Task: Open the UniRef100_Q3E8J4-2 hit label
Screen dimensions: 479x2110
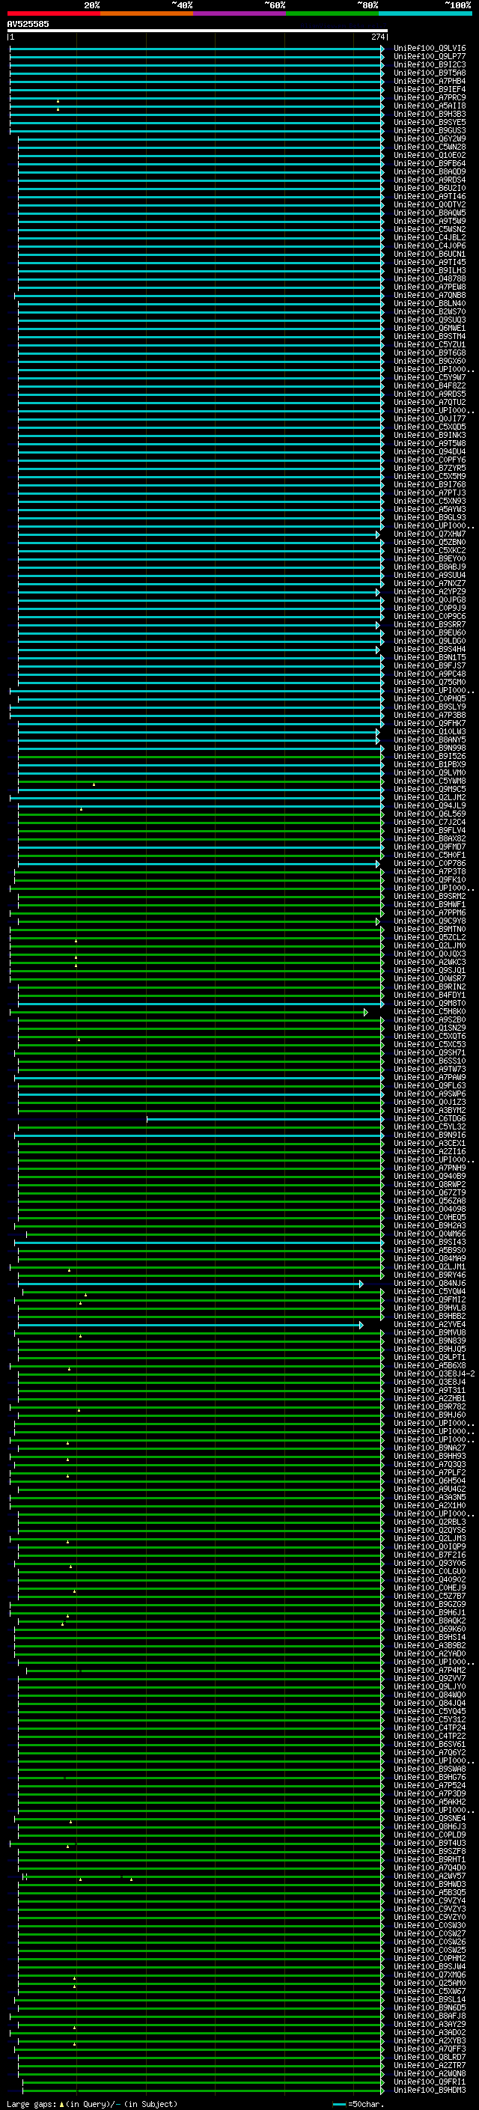Action: (x=434, y=1373)
